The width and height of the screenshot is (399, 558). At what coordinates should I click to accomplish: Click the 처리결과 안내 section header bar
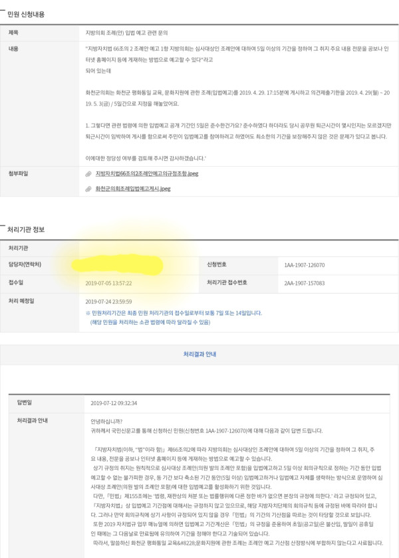coord(199,355)
